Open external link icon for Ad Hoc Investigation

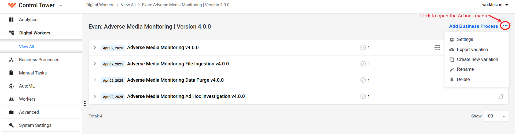point(500,96)
